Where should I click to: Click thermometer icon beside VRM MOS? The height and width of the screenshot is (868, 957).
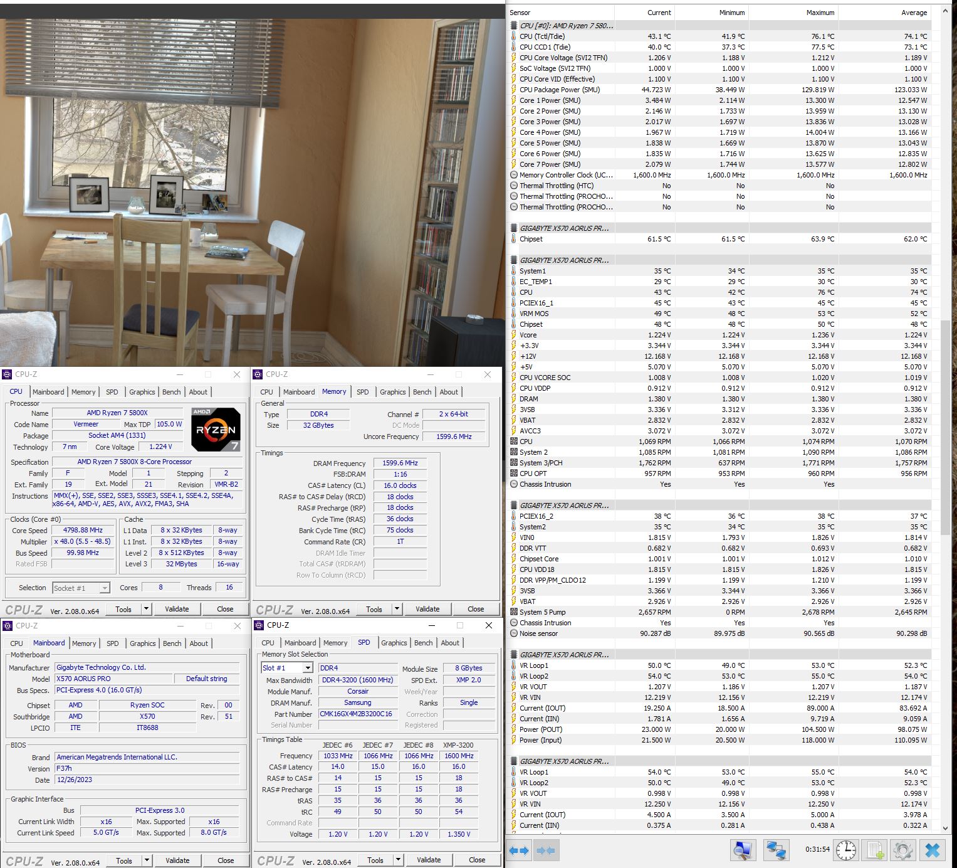click(x=514, y=314)
